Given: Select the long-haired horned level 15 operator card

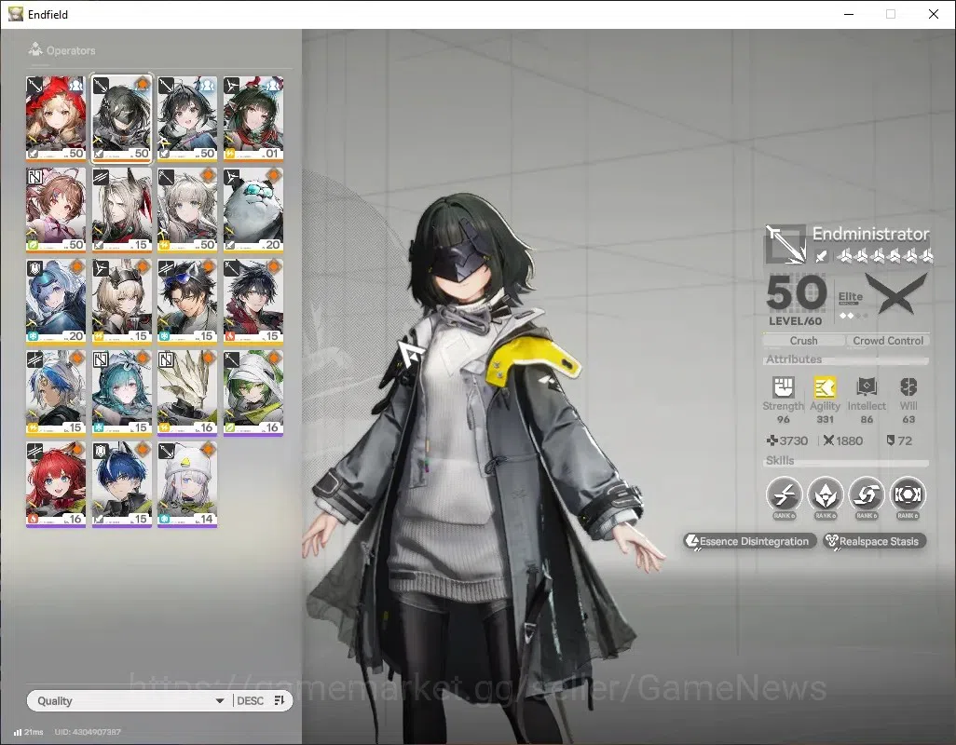Looking at the screenshot, I should 122,210.
